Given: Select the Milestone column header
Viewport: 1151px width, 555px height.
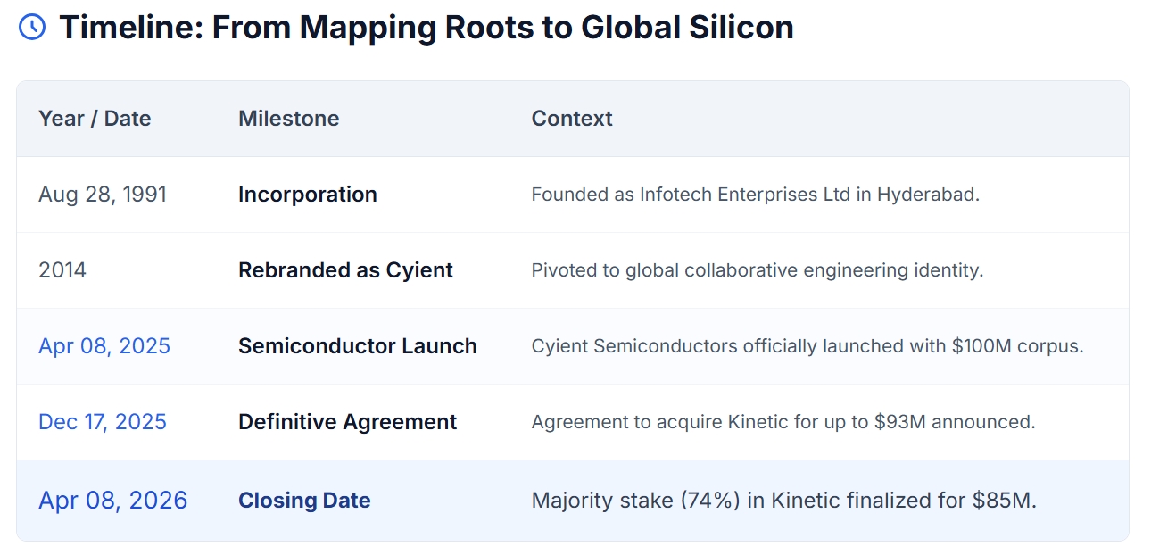Looking at the screenshot, I should 288,119.
